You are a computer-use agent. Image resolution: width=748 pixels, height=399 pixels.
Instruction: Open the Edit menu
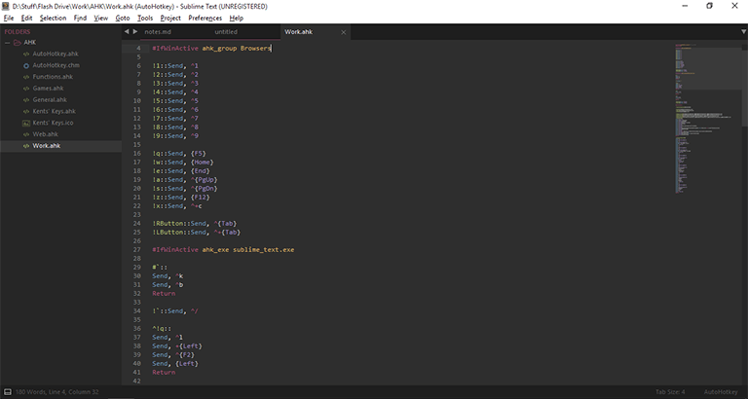coord(26,18)
